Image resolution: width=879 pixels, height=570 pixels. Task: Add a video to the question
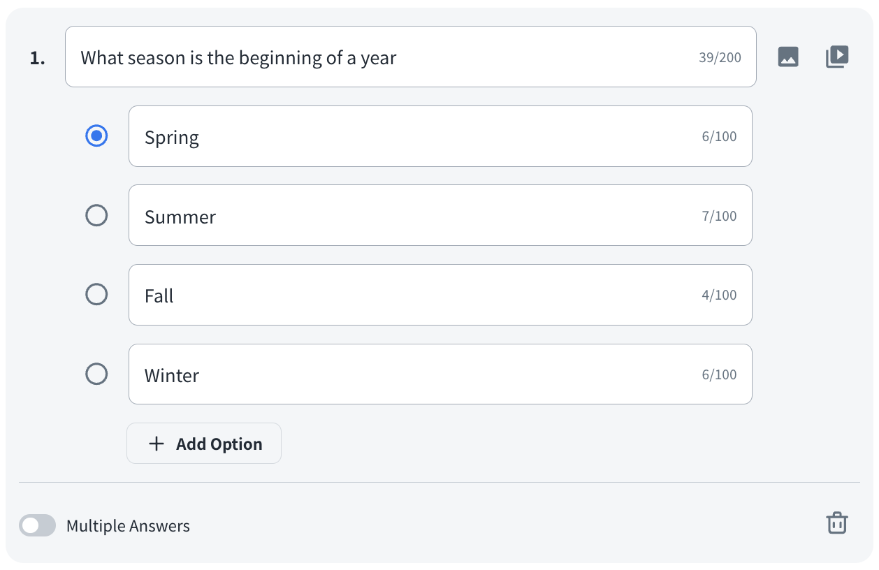(x=837, y=57)
